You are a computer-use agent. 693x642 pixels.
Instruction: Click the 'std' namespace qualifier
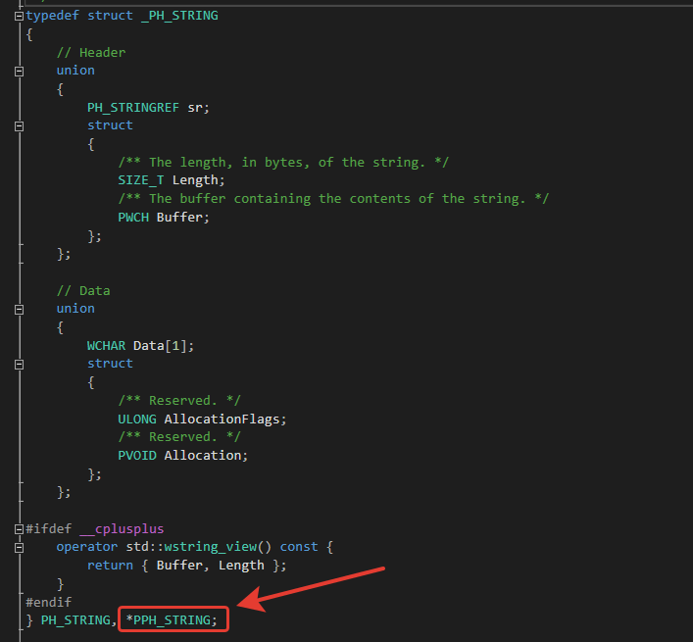[137, 547]
